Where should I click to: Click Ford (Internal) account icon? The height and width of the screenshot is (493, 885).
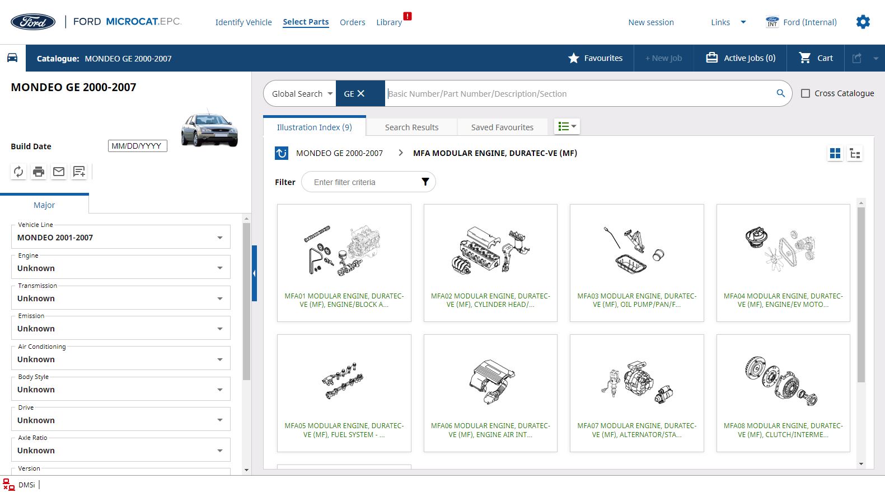pos(772,22)
